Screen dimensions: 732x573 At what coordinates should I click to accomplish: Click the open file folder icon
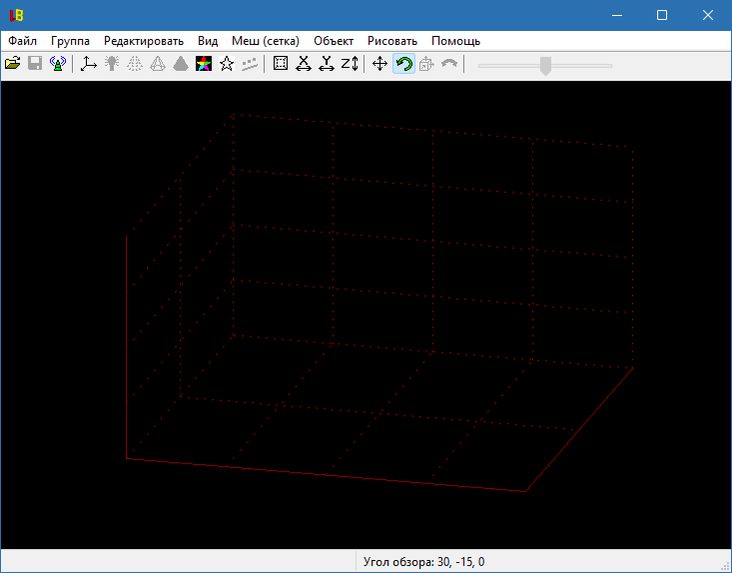click(13, 64)
